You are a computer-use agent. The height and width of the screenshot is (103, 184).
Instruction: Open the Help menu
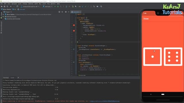(x=58, y=4)
